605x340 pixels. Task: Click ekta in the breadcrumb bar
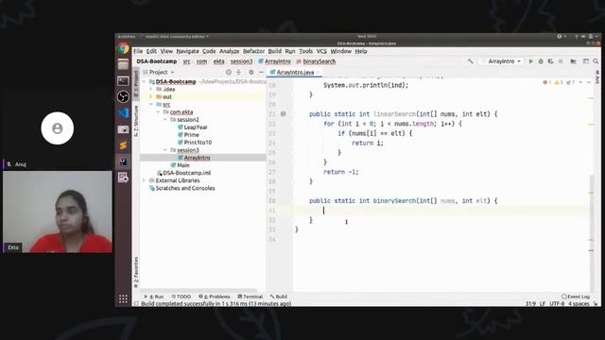[x=218, y=61]
